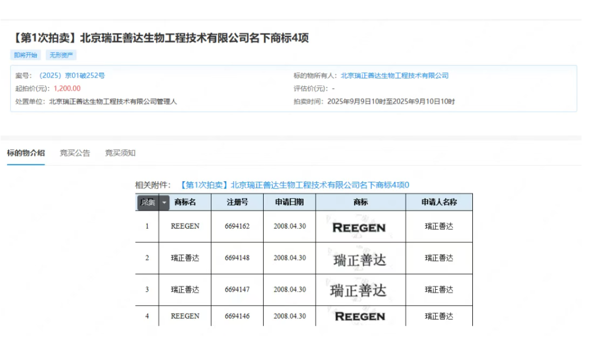The image size is (609, 343).
Task: Open the attachment link after 相关附件
Action: [295, 185]
